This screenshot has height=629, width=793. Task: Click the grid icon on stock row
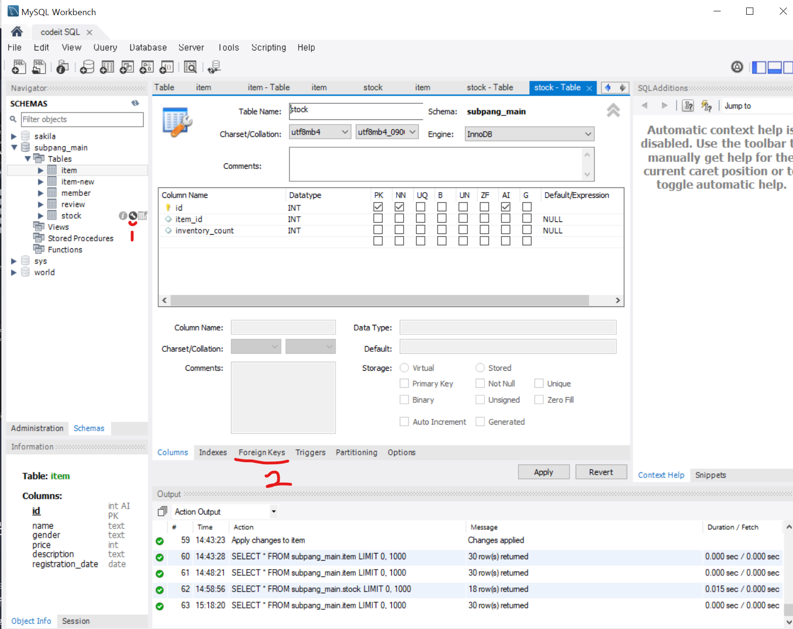(x=143, y=216)
